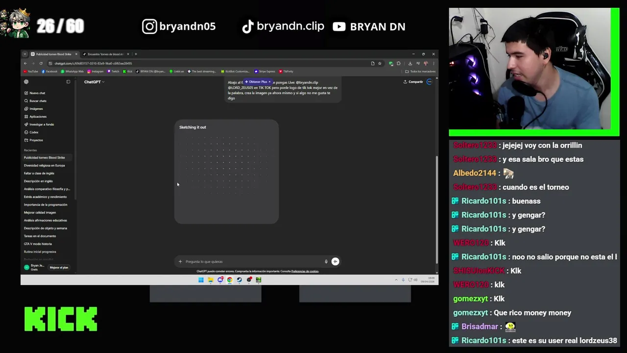Open chat Análisis comparativo filosofía

(47, 189)
